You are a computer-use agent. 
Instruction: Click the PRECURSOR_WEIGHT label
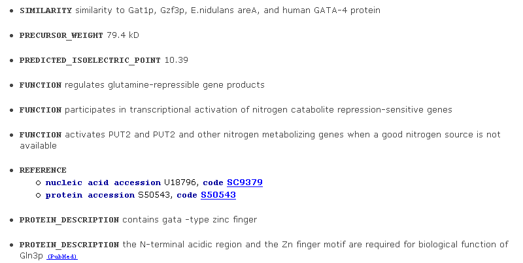61,35
